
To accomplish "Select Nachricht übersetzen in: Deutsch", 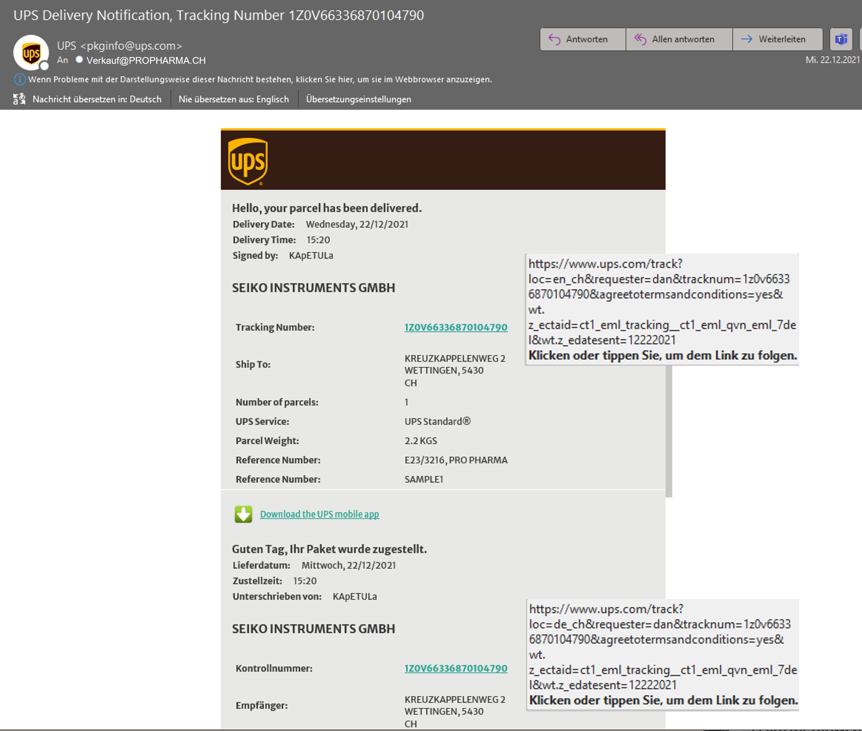I will point(97,100).
